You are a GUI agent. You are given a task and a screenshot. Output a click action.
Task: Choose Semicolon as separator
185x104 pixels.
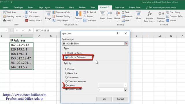click(x=72, y=77)
